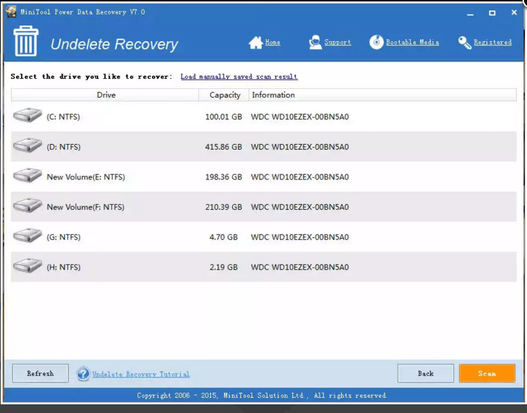
Task: Click the MiniTool app icon in title bar
Action: click(x=11, y=12)
